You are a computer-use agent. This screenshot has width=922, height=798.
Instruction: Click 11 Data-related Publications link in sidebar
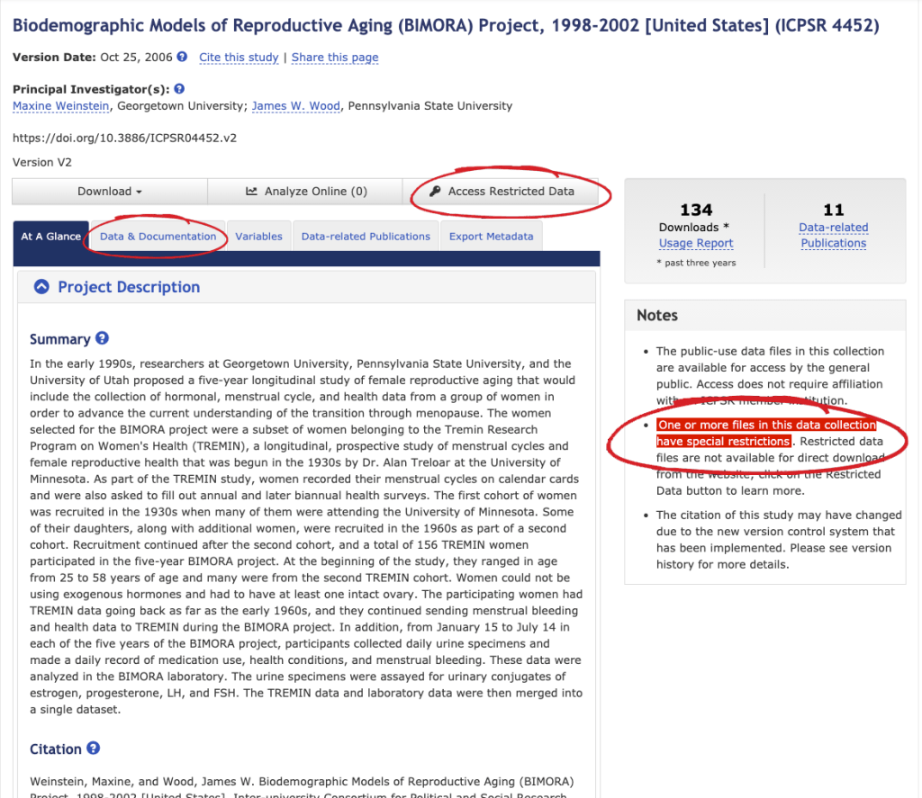click(x=833, y=235)
